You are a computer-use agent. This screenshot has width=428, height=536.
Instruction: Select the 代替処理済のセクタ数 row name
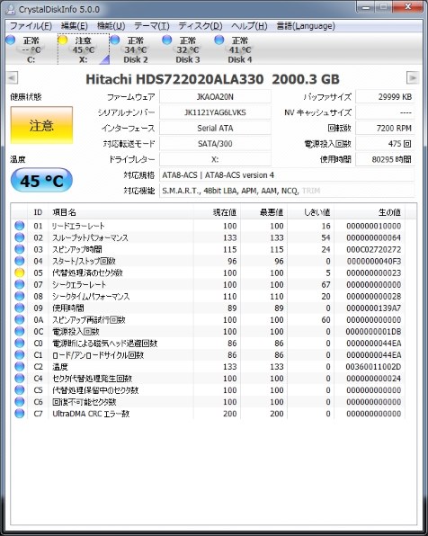[87, 272]
